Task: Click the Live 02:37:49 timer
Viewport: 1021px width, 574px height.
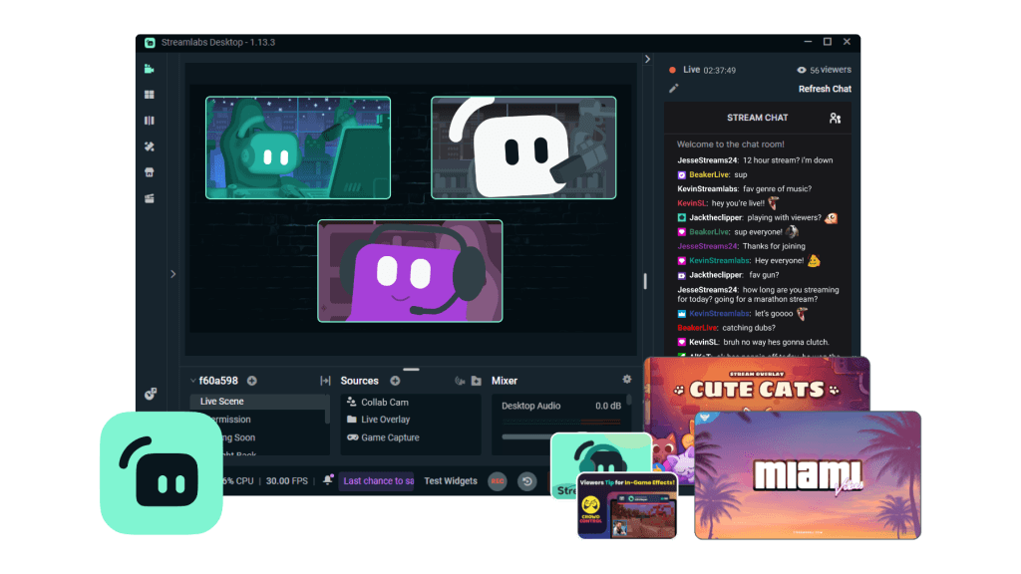Action: click(709, 70)
